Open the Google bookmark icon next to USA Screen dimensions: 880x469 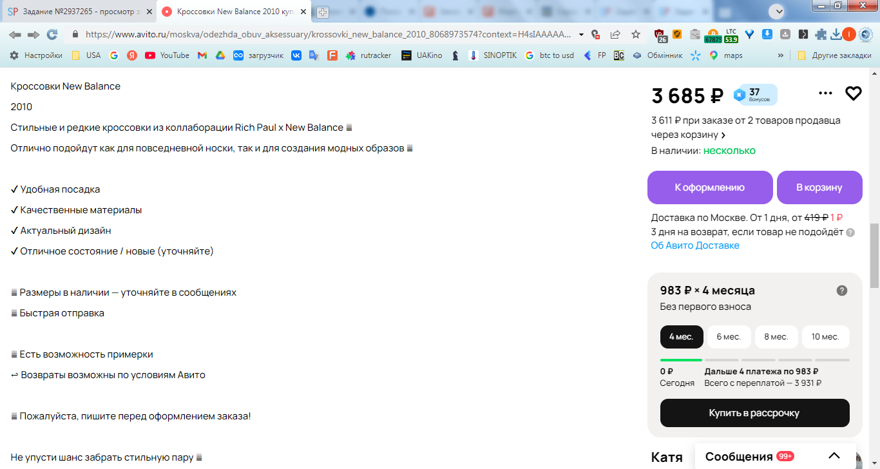[114, 55]
